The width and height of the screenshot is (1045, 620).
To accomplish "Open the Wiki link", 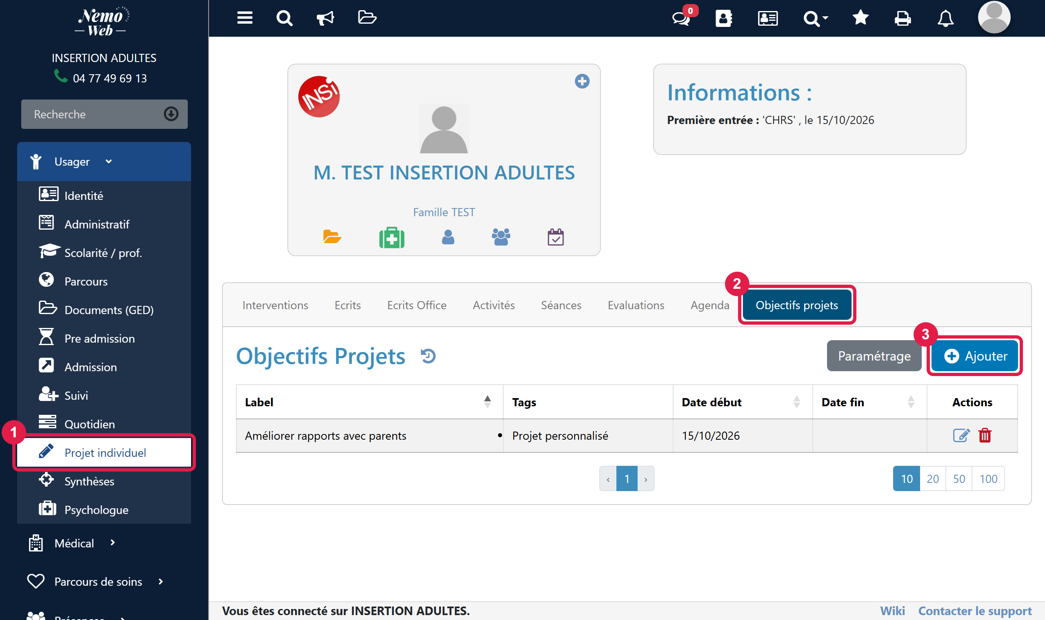I will pyautogui.click(x=892, y=611).
